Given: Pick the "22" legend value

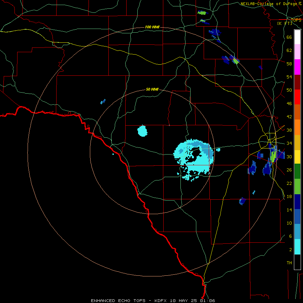Looking at the screenshot, I should pyautogui.click(x=289, y=183).
